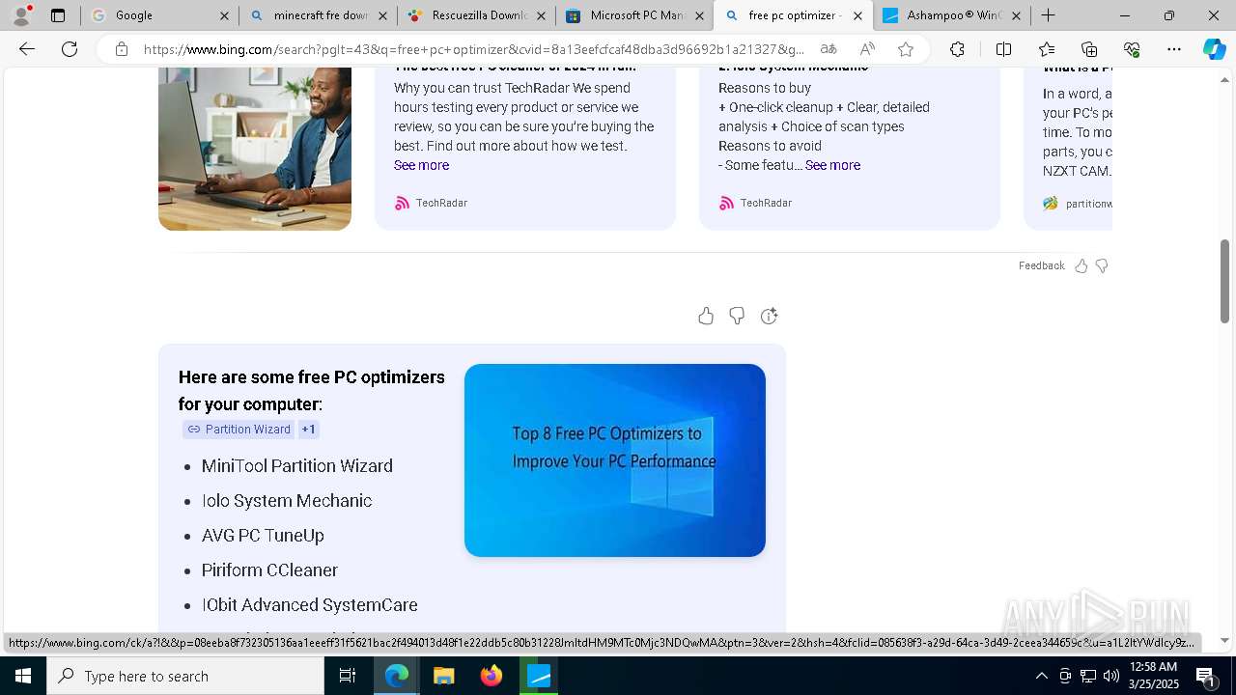
Task: Open the Copilot info icon beside the thumbs down
Action: click(769, 316)
